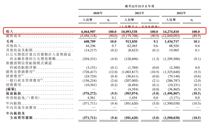Select the 2021 revenue value 10,093,538

click(133, 32)
